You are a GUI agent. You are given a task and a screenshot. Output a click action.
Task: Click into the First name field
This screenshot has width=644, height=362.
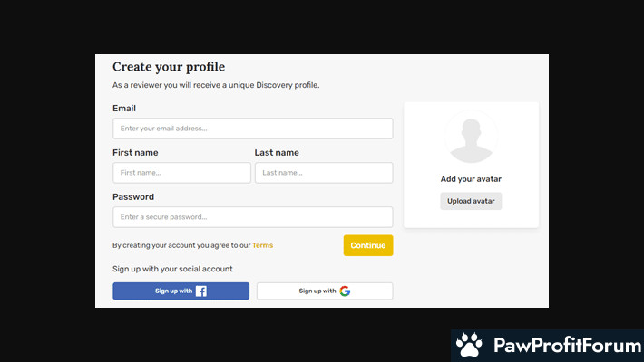(x=181, y=173)
